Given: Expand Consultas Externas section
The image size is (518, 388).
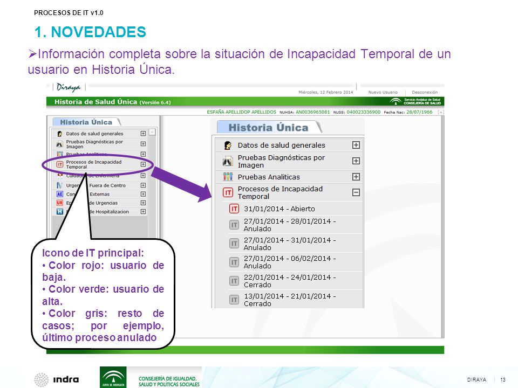Looking at the screenshot, I should tap(143, 194).
